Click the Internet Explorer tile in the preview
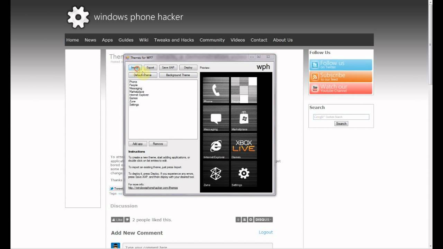 pos(216,146)
